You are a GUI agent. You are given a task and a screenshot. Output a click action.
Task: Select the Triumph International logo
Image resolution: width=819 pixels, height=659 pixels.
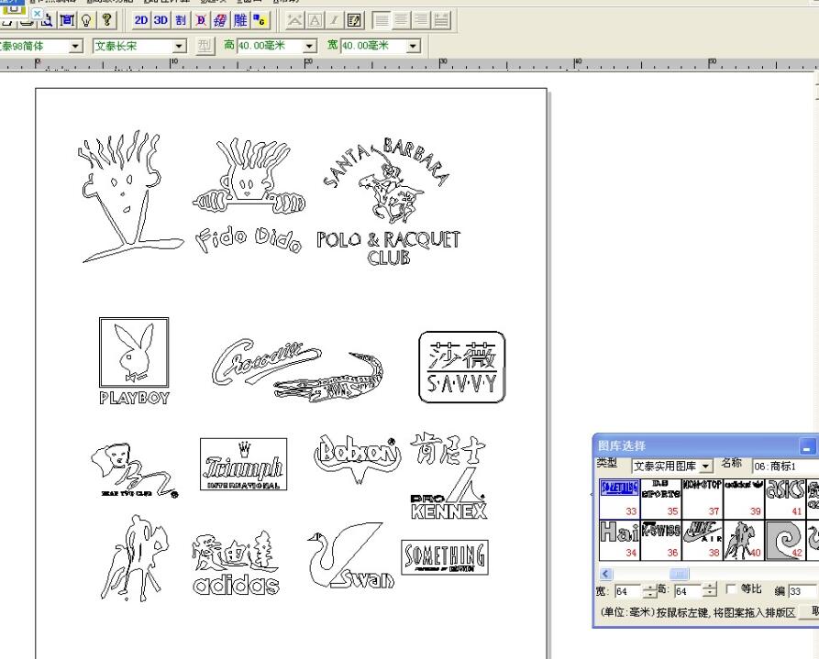click(x=243, y=464)
